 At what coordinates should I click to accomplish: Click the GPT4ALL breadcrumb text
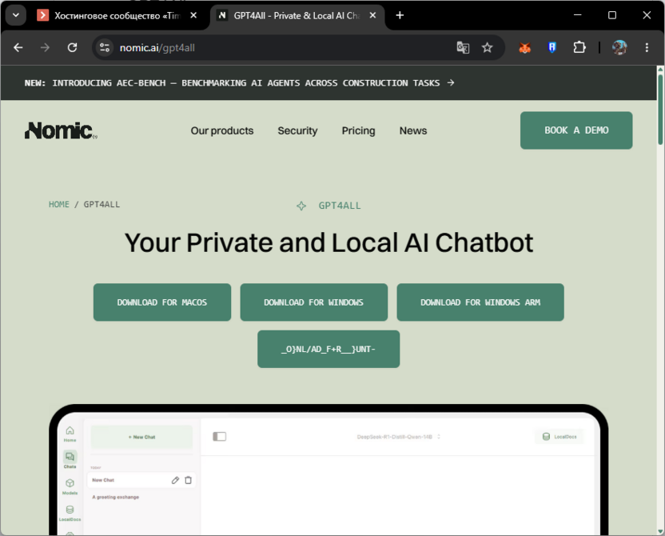click(x=102, y=205)
